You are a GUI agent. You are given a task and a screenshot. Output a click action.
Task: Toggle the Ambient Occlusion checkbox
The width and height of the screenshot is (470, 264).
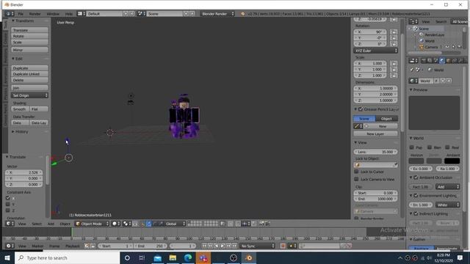point(416,177)
